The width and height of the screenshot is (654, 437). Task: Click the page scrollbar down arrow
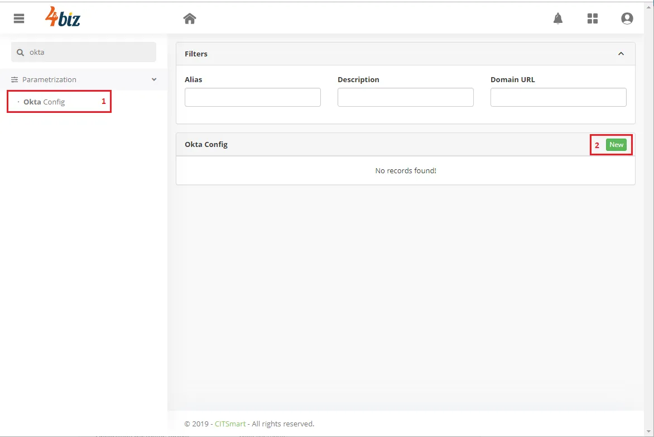(649, 431)
